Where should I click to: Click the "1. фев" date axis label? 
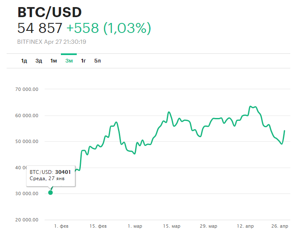pyautogui.click(x=61, y=226)
